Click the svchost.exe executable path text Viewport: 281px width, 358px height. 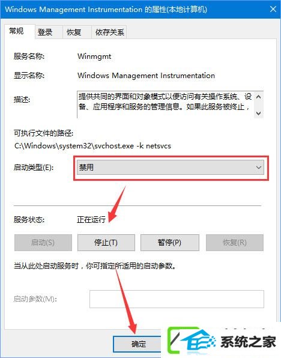point(92,146)
